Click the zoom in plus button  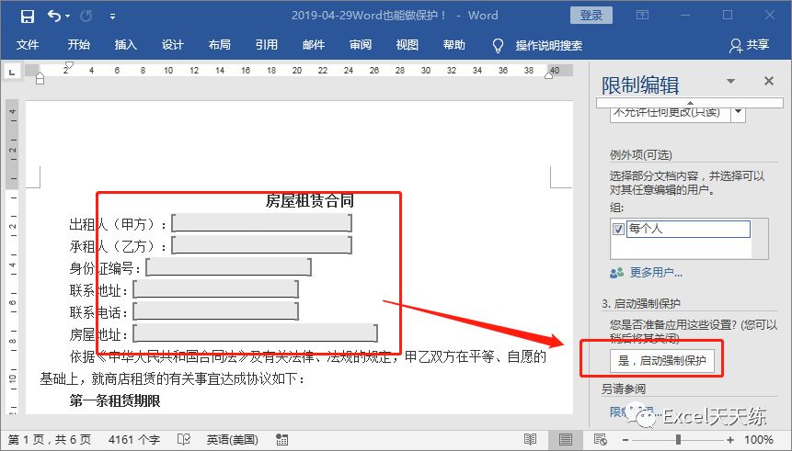730,440
